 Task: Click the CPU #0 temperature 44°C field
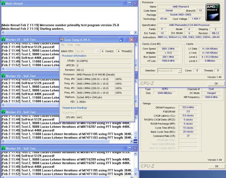pyautogui.click(x=104, y=117)
